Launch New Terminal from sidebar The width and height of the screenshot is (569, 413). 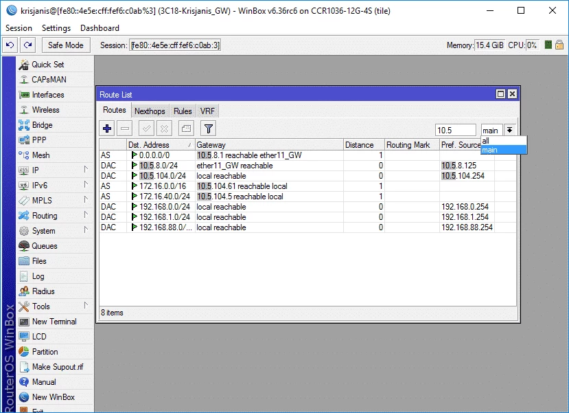(54, 322)
